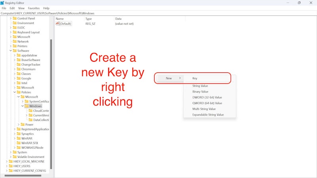Screen dimensions: 317x178
Task: Click the (Default) string value icon
Action: (x=57, y=24)
